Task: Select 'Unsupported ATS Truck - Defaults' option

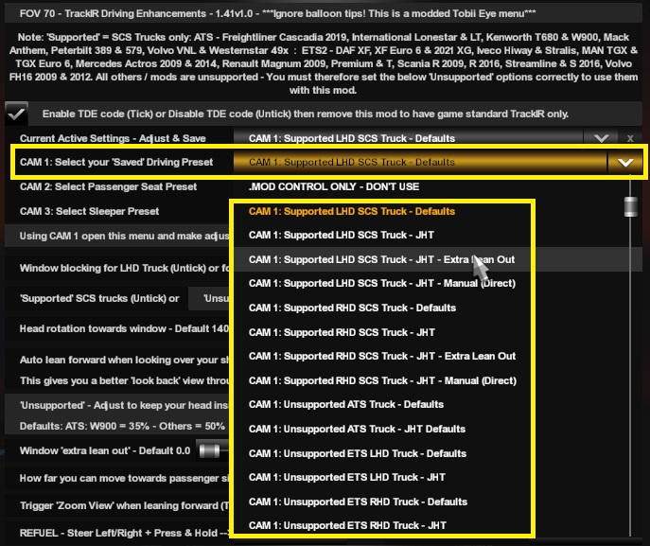Action: (x=346, y=405)
